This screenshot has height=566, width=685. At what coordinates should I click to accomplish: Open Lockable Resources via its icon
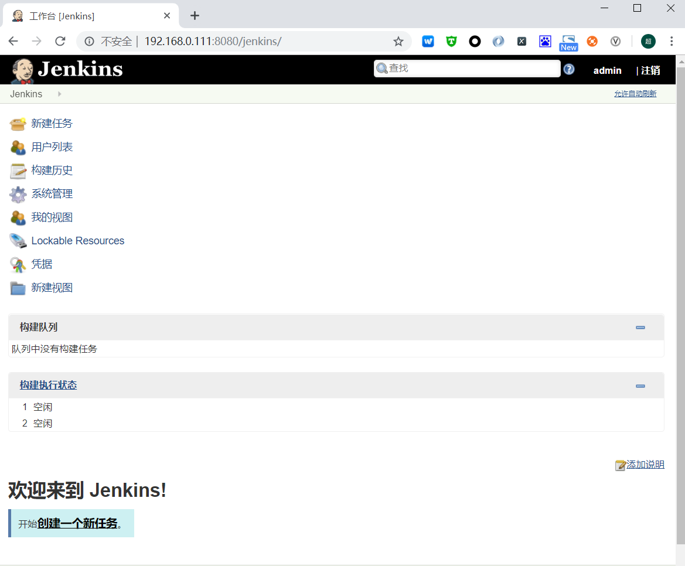pyautogui.click(x=18, y=241)
